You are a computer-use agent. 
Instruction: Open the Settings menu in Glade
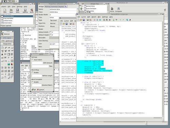(x=20, y=6)
